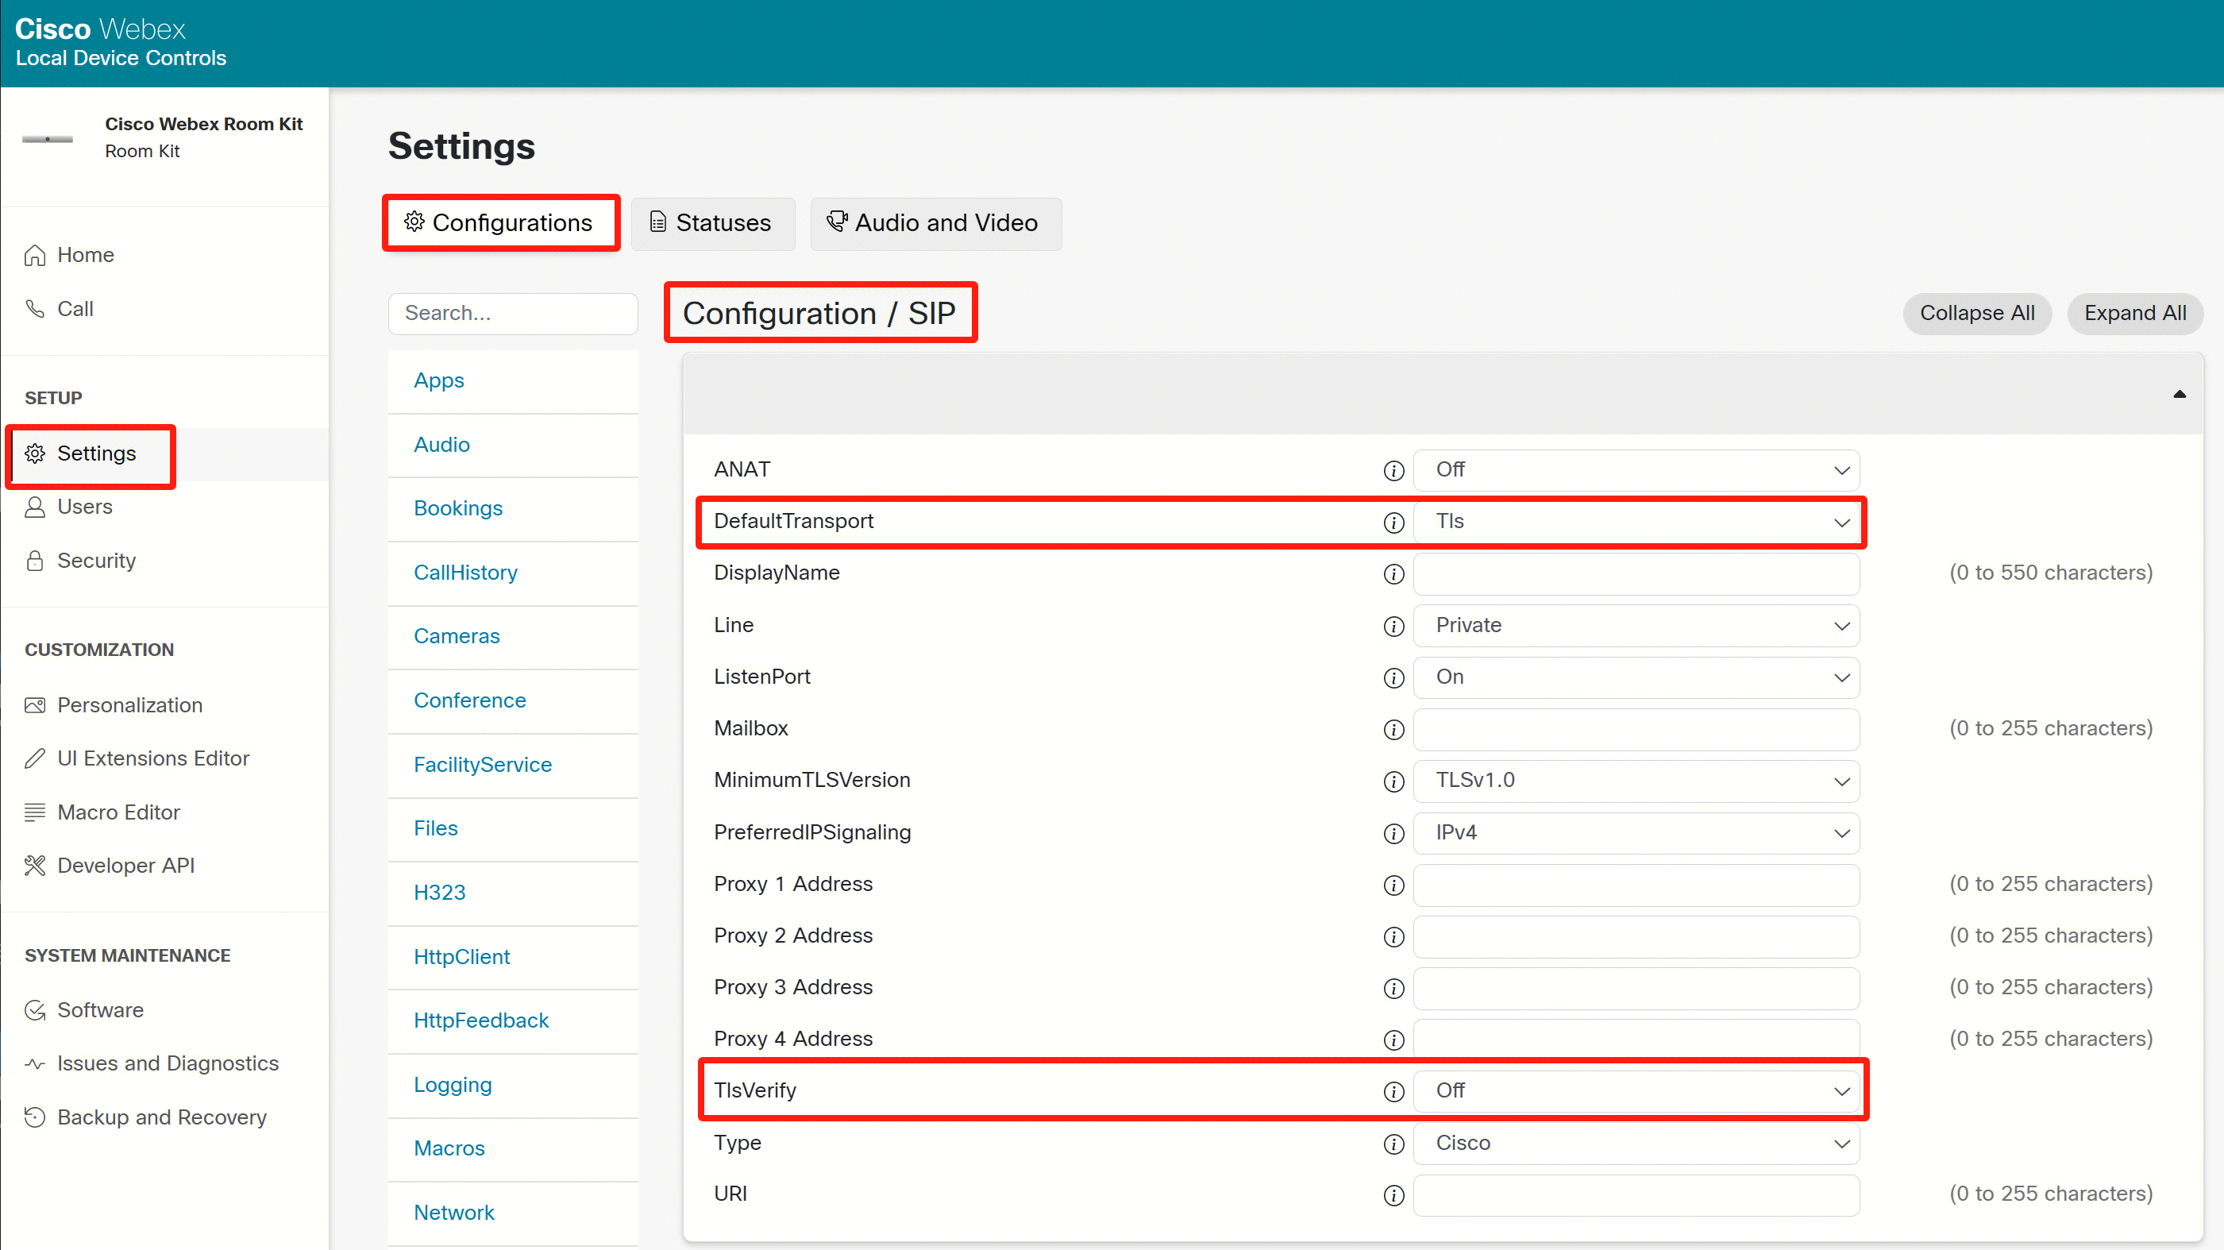Viewport: 2224px width, 1250px height.
Task: Collapse the SIP section with the triangle
Action: pyautogui.click(x=2180, y=394)
